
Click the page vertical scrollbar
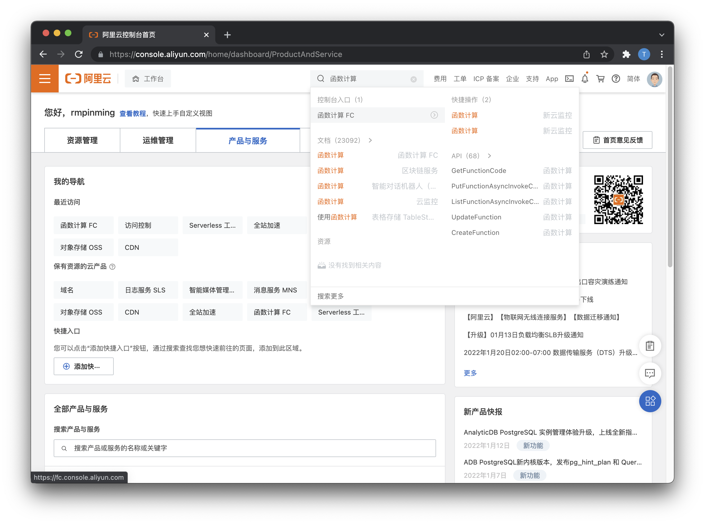(x=670, y=167)
